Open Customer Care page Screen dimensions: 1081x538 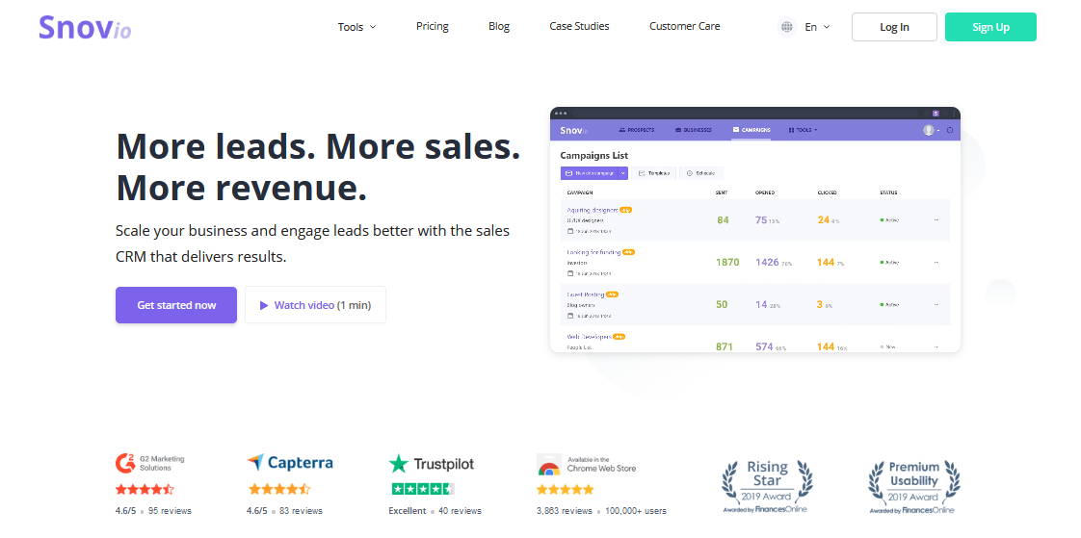pyautogui.click(x=685, y=26)
